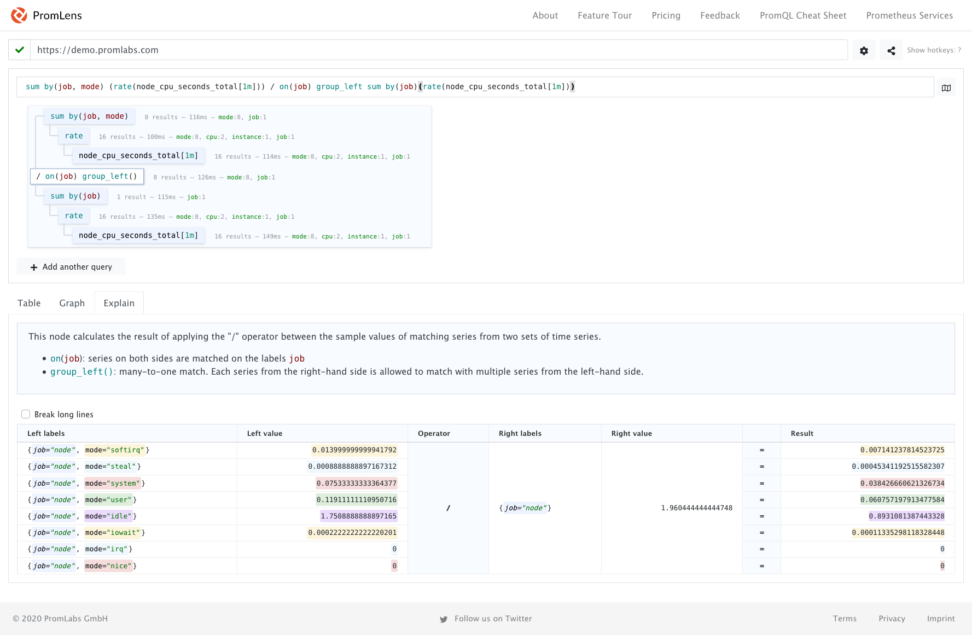The width and height of the screenshot is (972, 635).
Task: Select the first rate tree node
Action: click(x=74, y=136)
